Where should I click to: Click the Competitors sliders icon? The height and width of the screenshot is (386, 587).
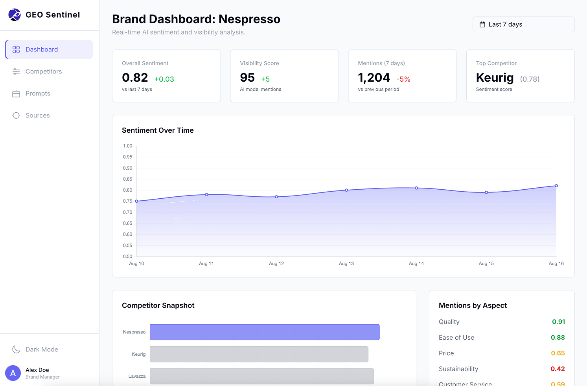[x=16, y=71]
